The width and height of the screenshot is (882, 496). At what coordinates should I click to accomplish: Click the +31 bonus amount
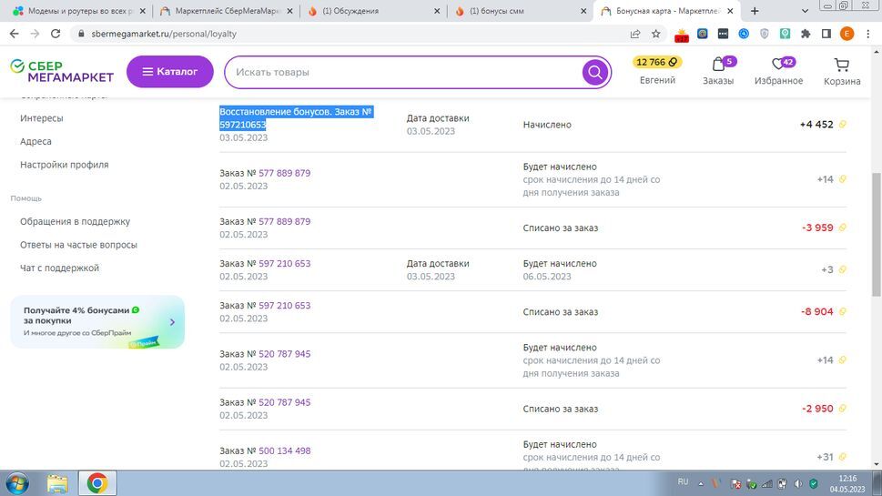[x=826, y=457]
